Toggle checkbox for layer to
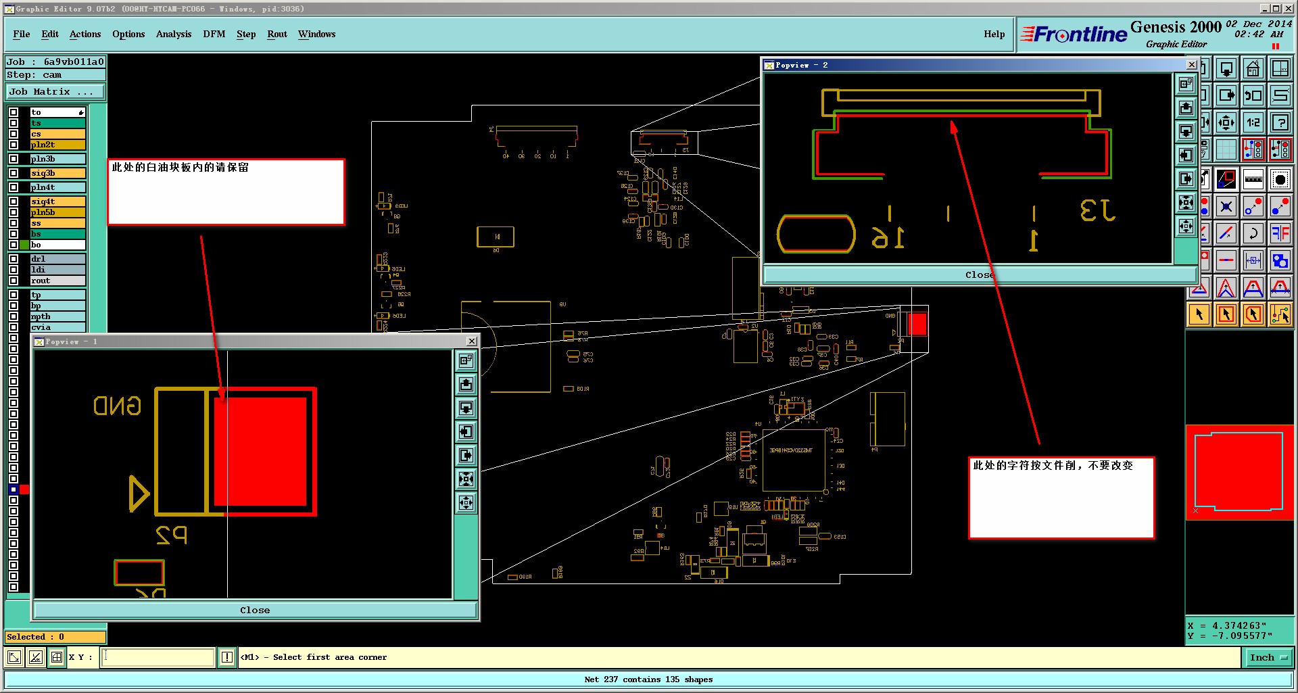 (x=14, y=112)
